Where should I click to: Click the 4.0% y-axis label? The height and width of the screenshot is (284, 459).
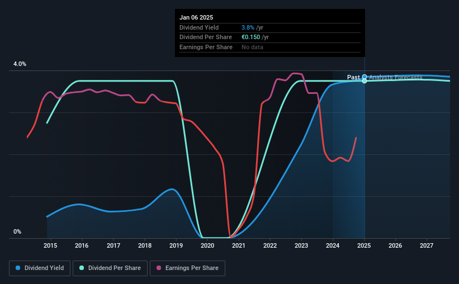(20, 64)
